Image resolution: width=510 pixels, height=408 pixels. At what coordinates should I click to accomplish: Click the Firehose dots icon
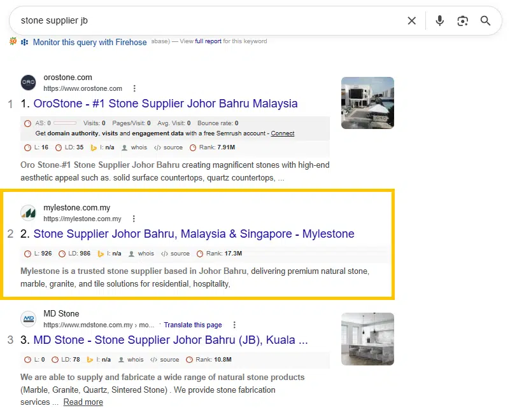tap(24, 42)
